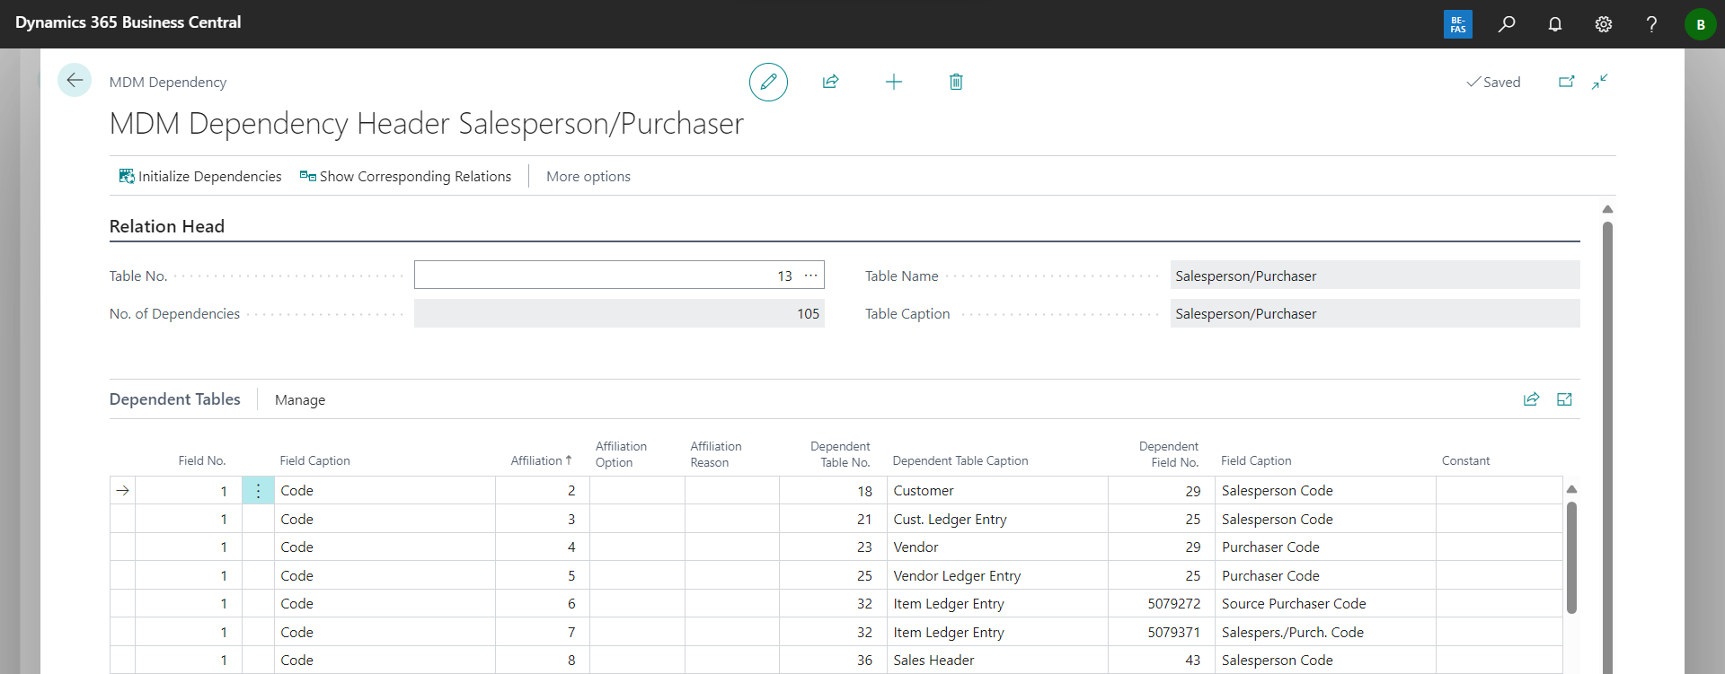Click page scrollbar up arrow
This screenshot has height=674, width=1725.
coord(1607,209)
